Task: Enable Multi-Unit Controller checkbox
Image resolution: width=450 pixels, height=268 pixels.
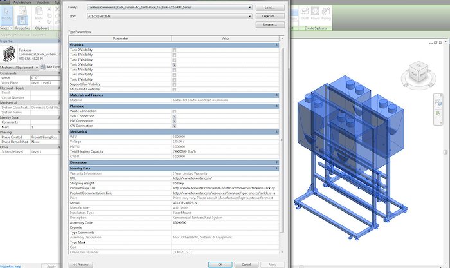Action: click(x=174, y=90)
